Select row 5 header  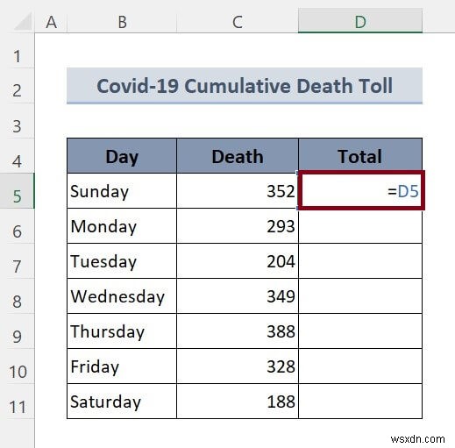pos(17,191)
